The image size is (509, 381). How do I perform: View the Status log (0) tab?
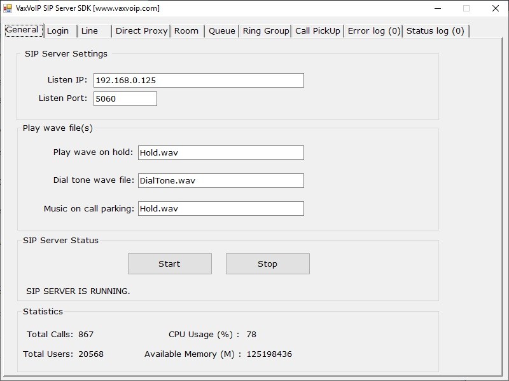436,30
